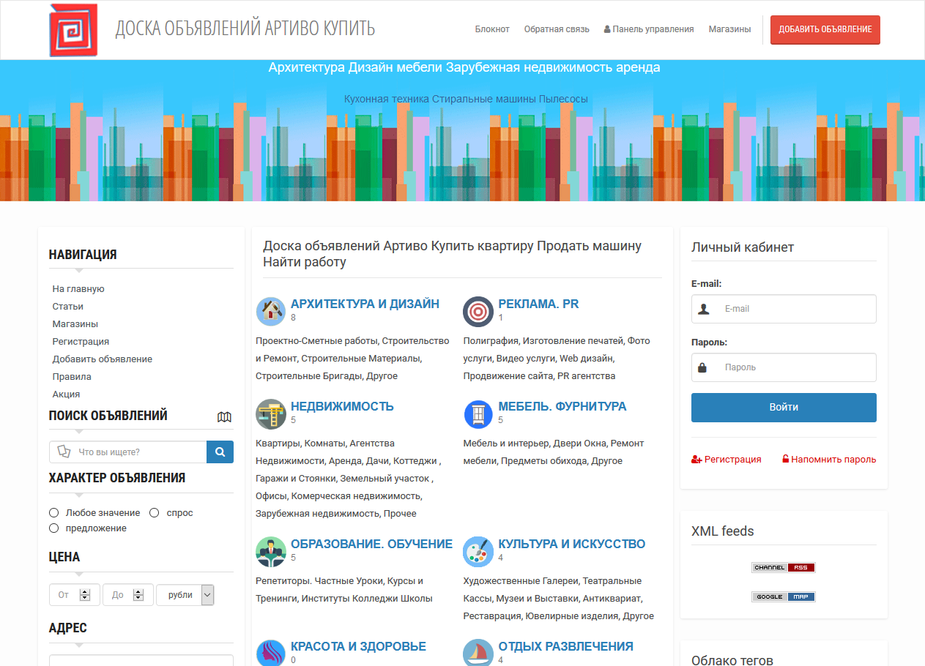Click the Advertising PR target icon
925x666 pixels.
point(478,311)
